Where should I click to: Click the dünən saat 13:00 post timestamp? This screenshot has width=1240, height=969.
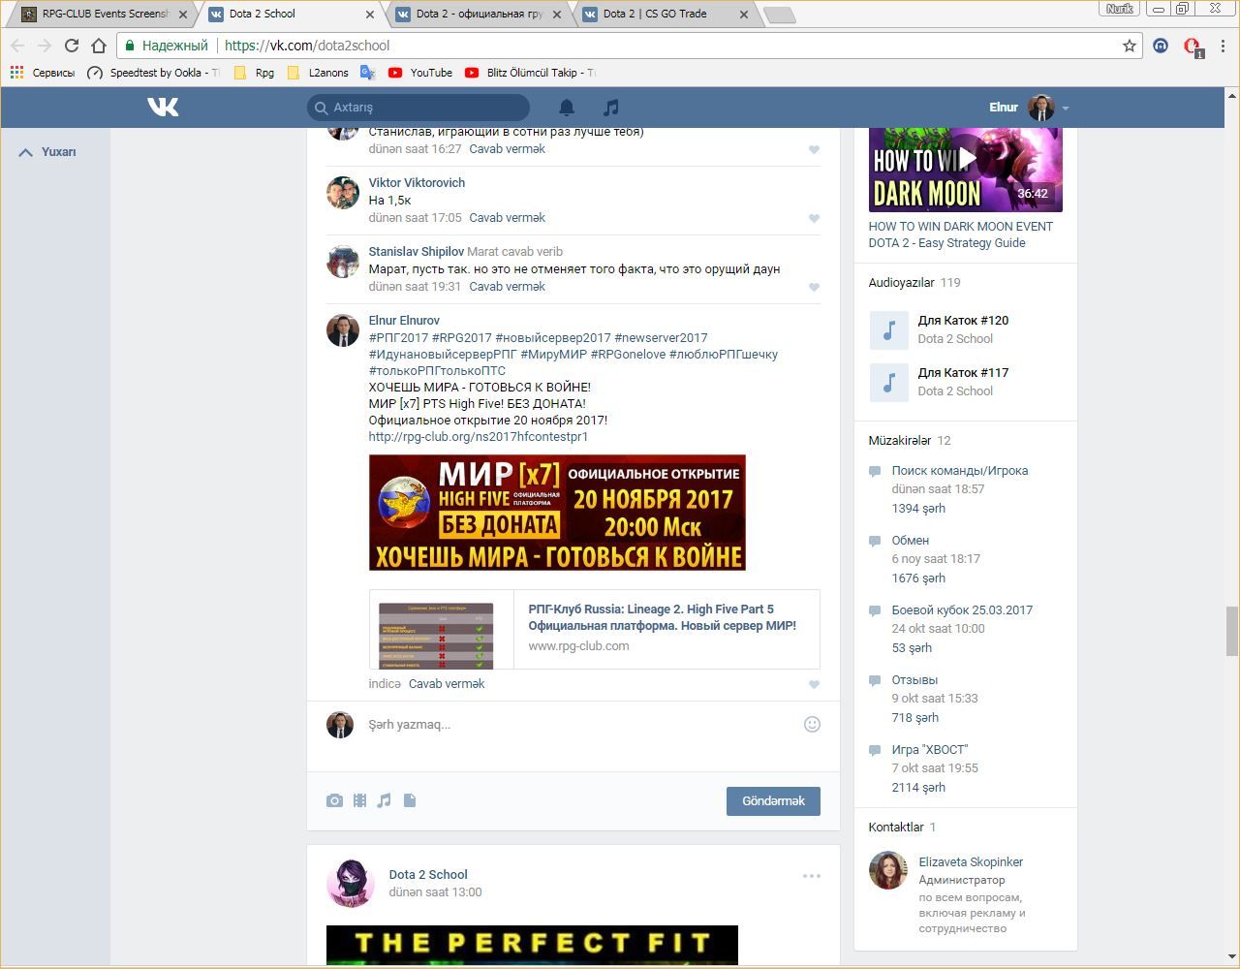[x=435, y=892]
